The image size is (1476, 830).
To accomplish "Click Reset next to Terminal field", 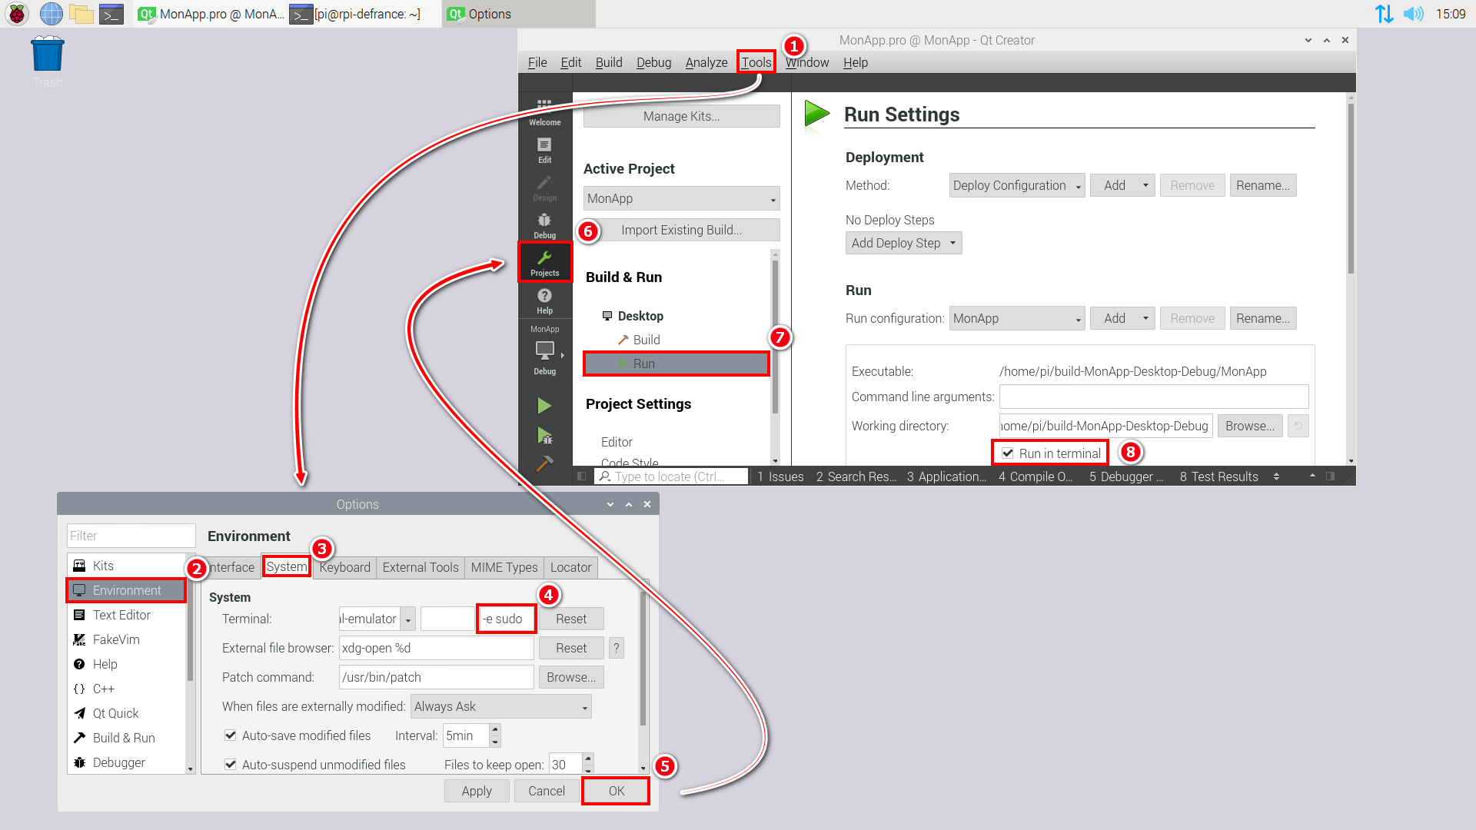I will (571, 619).
